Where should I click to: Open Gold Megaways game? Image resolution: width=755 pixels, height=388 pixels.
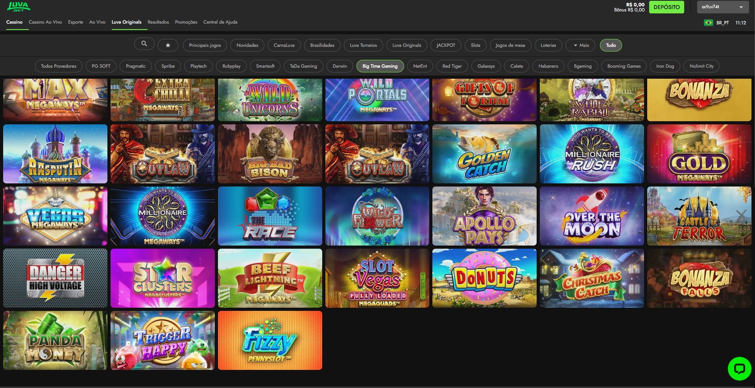pos(699,154)
